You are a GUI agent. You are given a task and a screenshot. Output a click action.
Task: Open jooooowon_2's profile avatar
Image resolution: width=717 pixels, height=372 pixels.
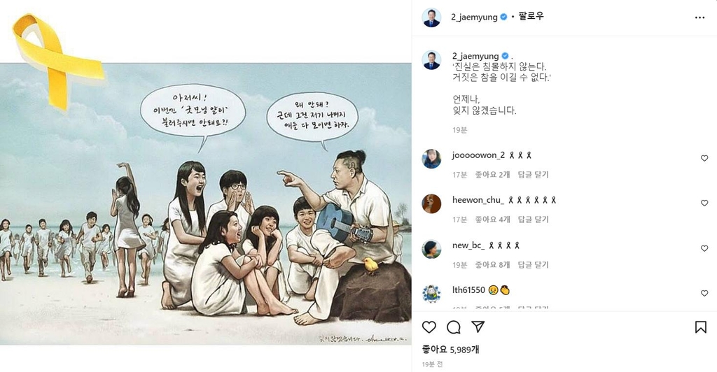(x=431, y=159)
